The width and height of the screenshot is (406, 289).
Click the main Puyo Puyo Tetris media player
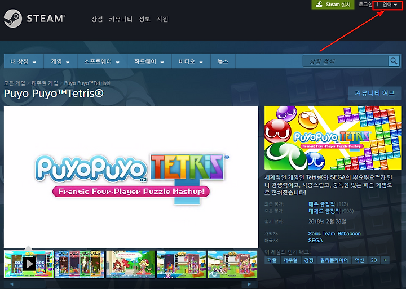coord(131,177)
